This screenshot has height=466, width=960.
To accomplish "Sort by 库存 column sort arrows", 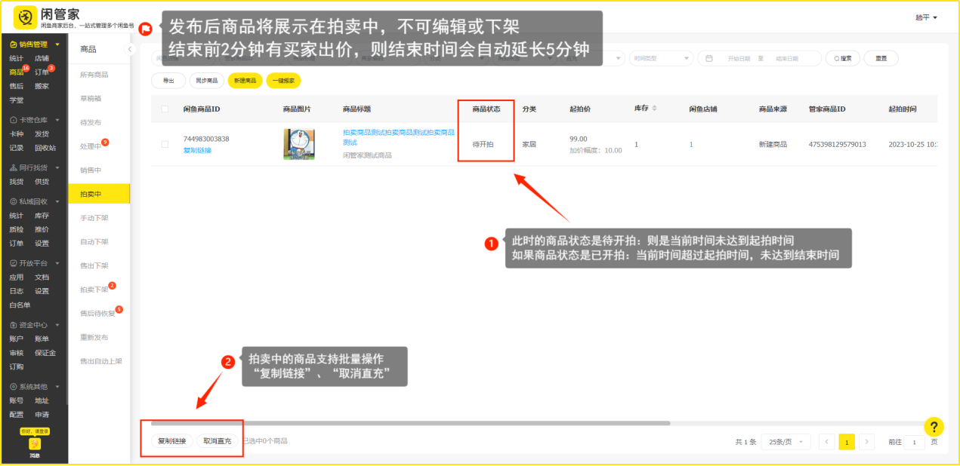I will pos(654,109).
